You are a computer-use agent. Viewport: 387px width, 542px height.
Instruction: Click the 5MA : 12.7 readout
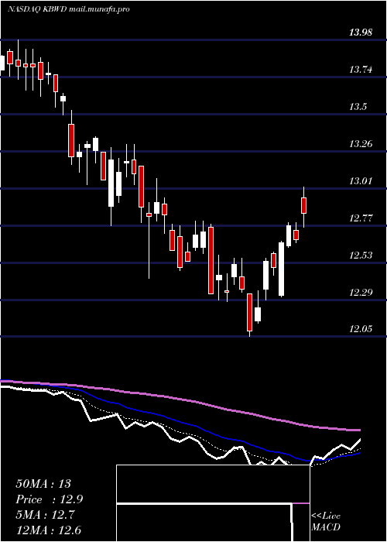coord(46,515)
